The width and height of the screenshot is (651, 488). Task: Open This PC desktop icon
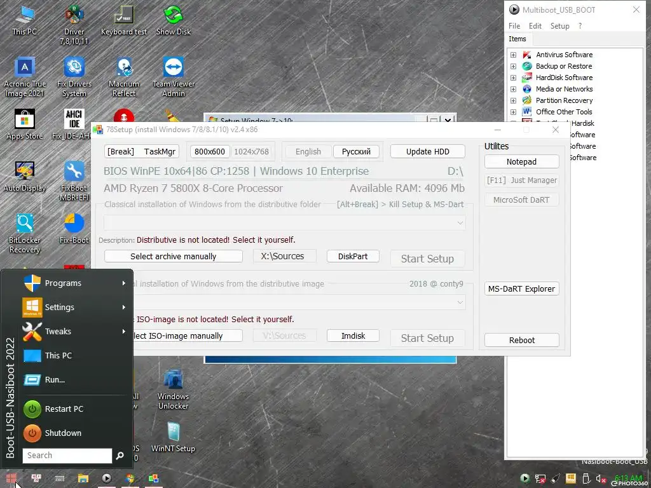[x=25, y=20]
